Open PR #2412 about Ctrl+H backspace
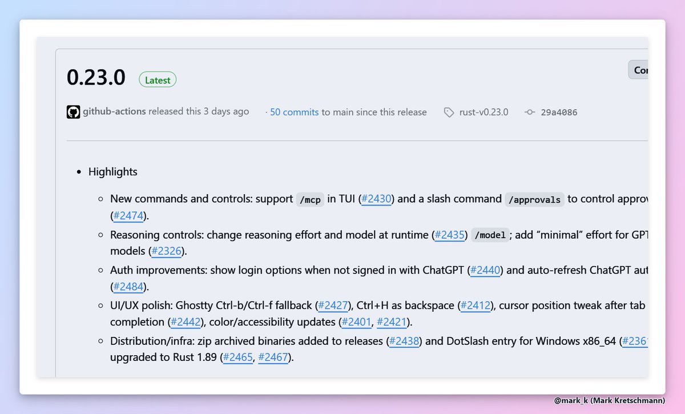 click(x=476, y=306)
